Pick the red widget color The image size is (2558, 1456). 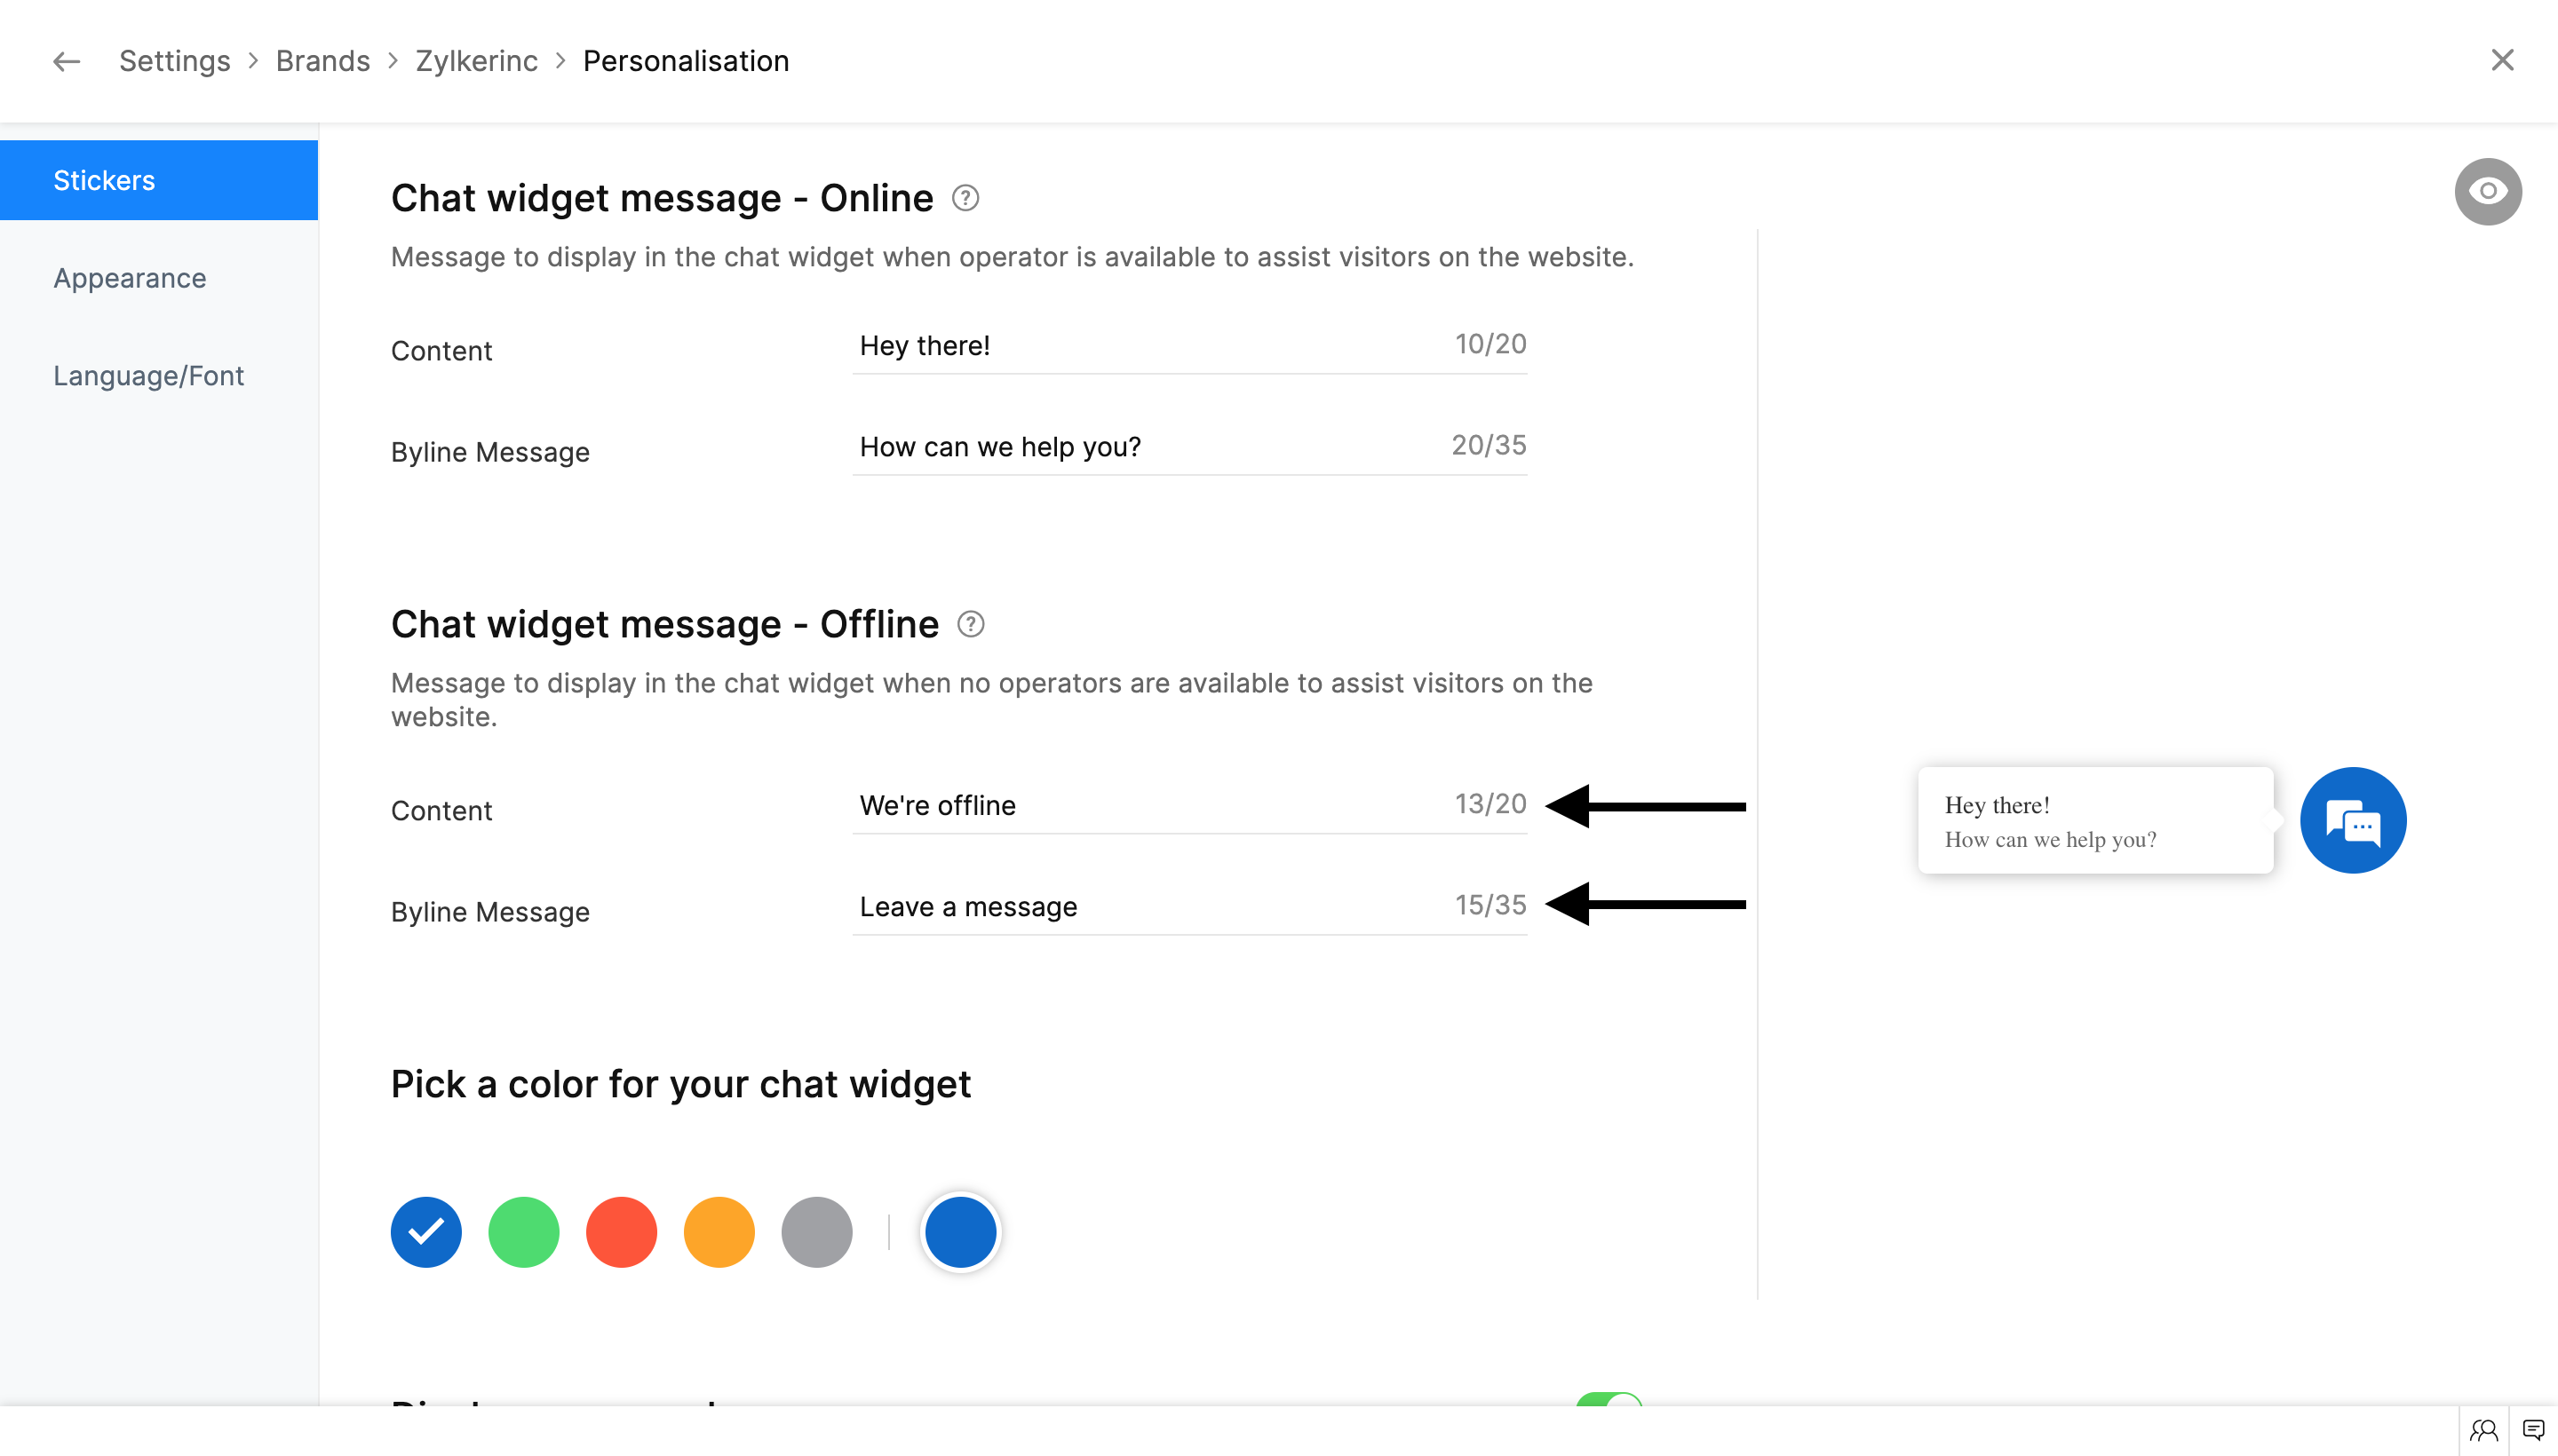click(x=621, y=1232)
